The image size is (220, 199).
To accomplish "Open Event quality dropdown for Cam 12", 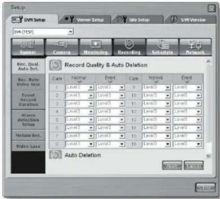I will tap(187, 112).
